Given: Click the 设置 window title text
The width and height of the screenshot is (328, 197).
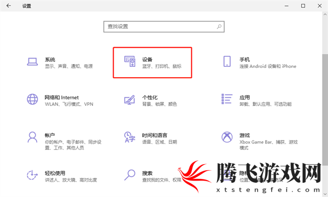Looking at the screenshot, I should (x=27, y=6).
